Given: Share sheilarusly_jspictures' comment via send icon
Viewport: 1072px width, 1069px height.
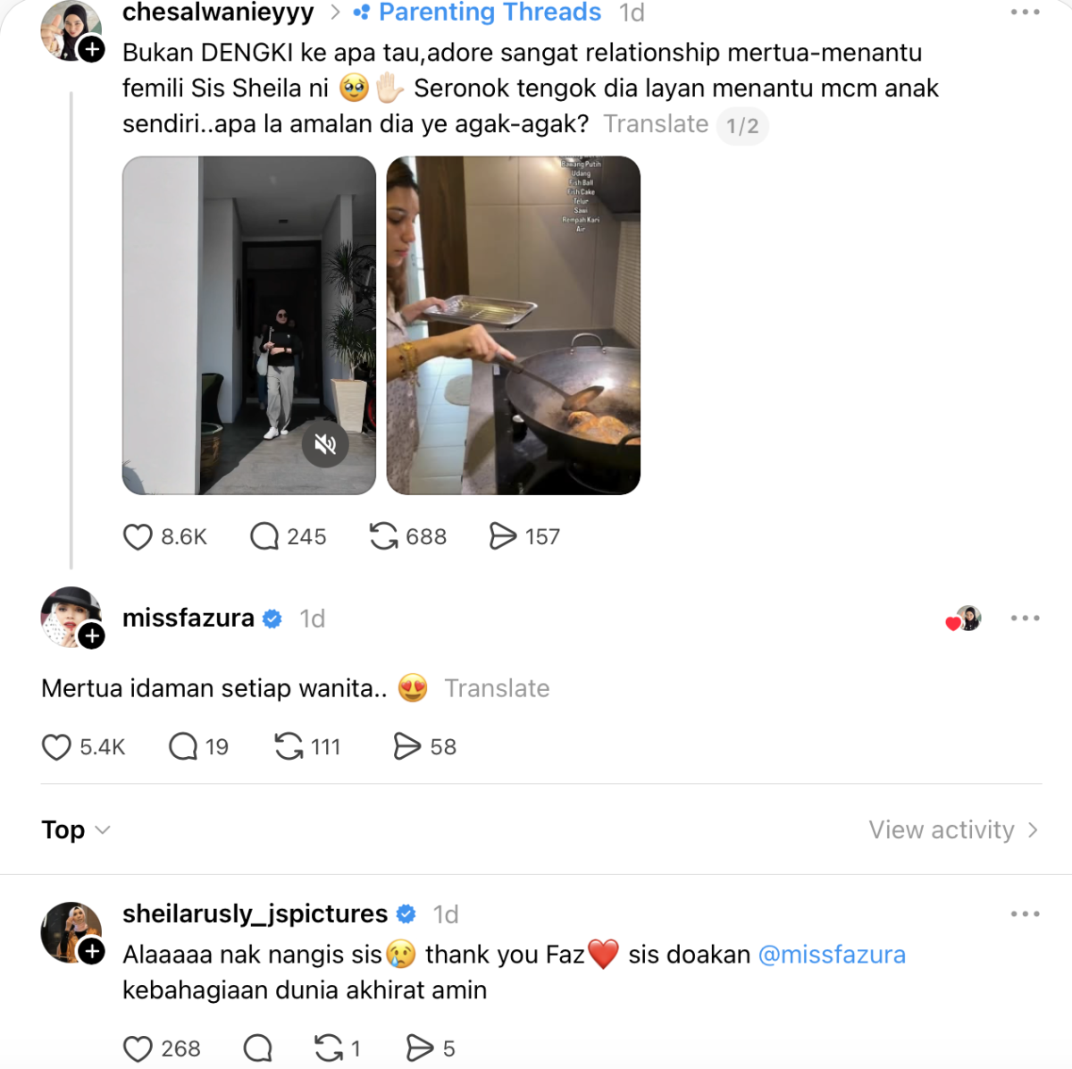Looking at the screenshot, I should 419,1048.
